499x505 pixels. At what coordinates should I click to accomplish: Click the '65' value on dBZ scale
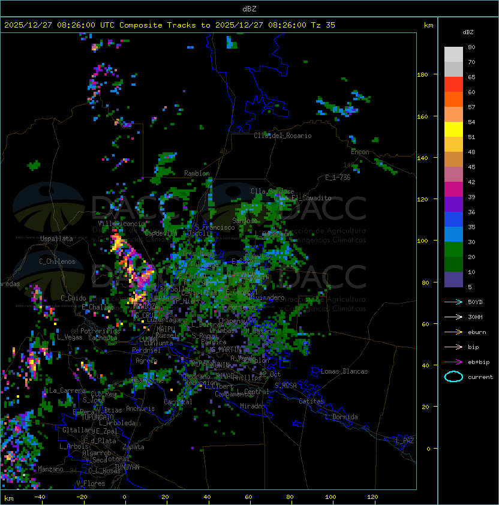coord(471,77)
